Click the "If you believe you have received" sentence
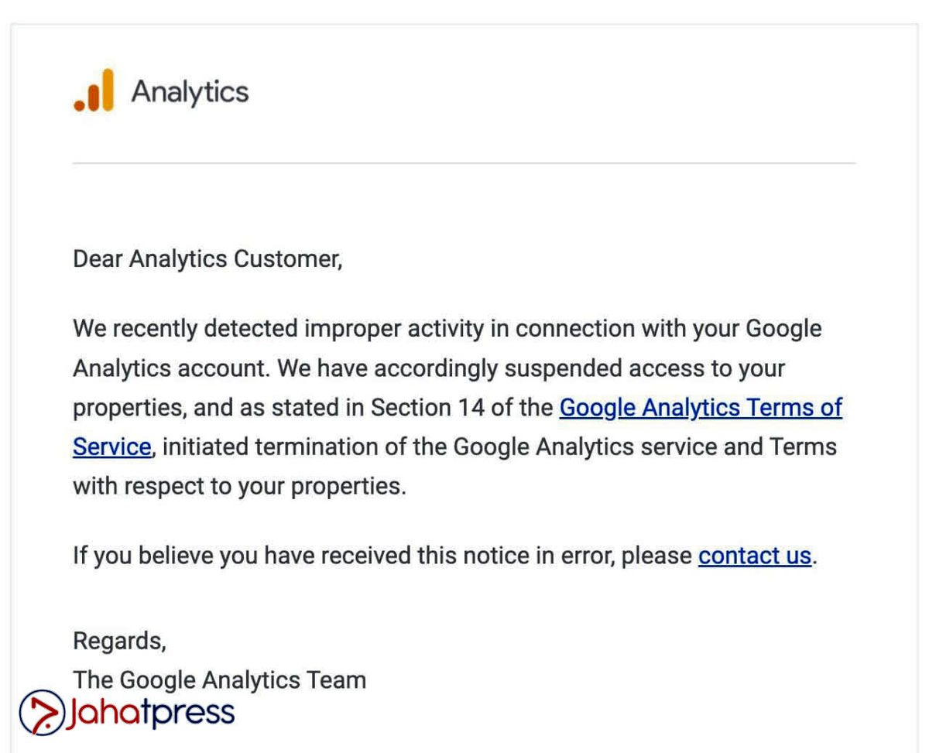The width and height of the screenshot is (929, 753). pyautogui.click(x=310, y=556)
